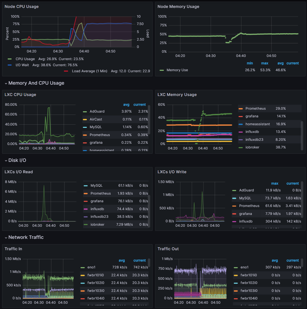Toggle Prometheus series in LXC Memory Usage legend
This screenshot has width=307, height=309.
coord(256,109)
